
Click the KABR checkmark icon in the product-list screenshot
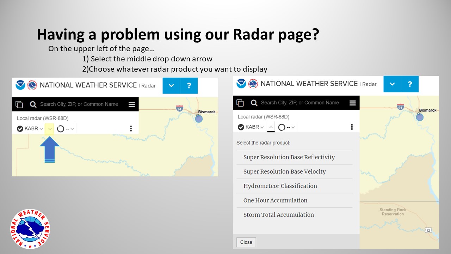pyautogui.click(x=241, y=127)
